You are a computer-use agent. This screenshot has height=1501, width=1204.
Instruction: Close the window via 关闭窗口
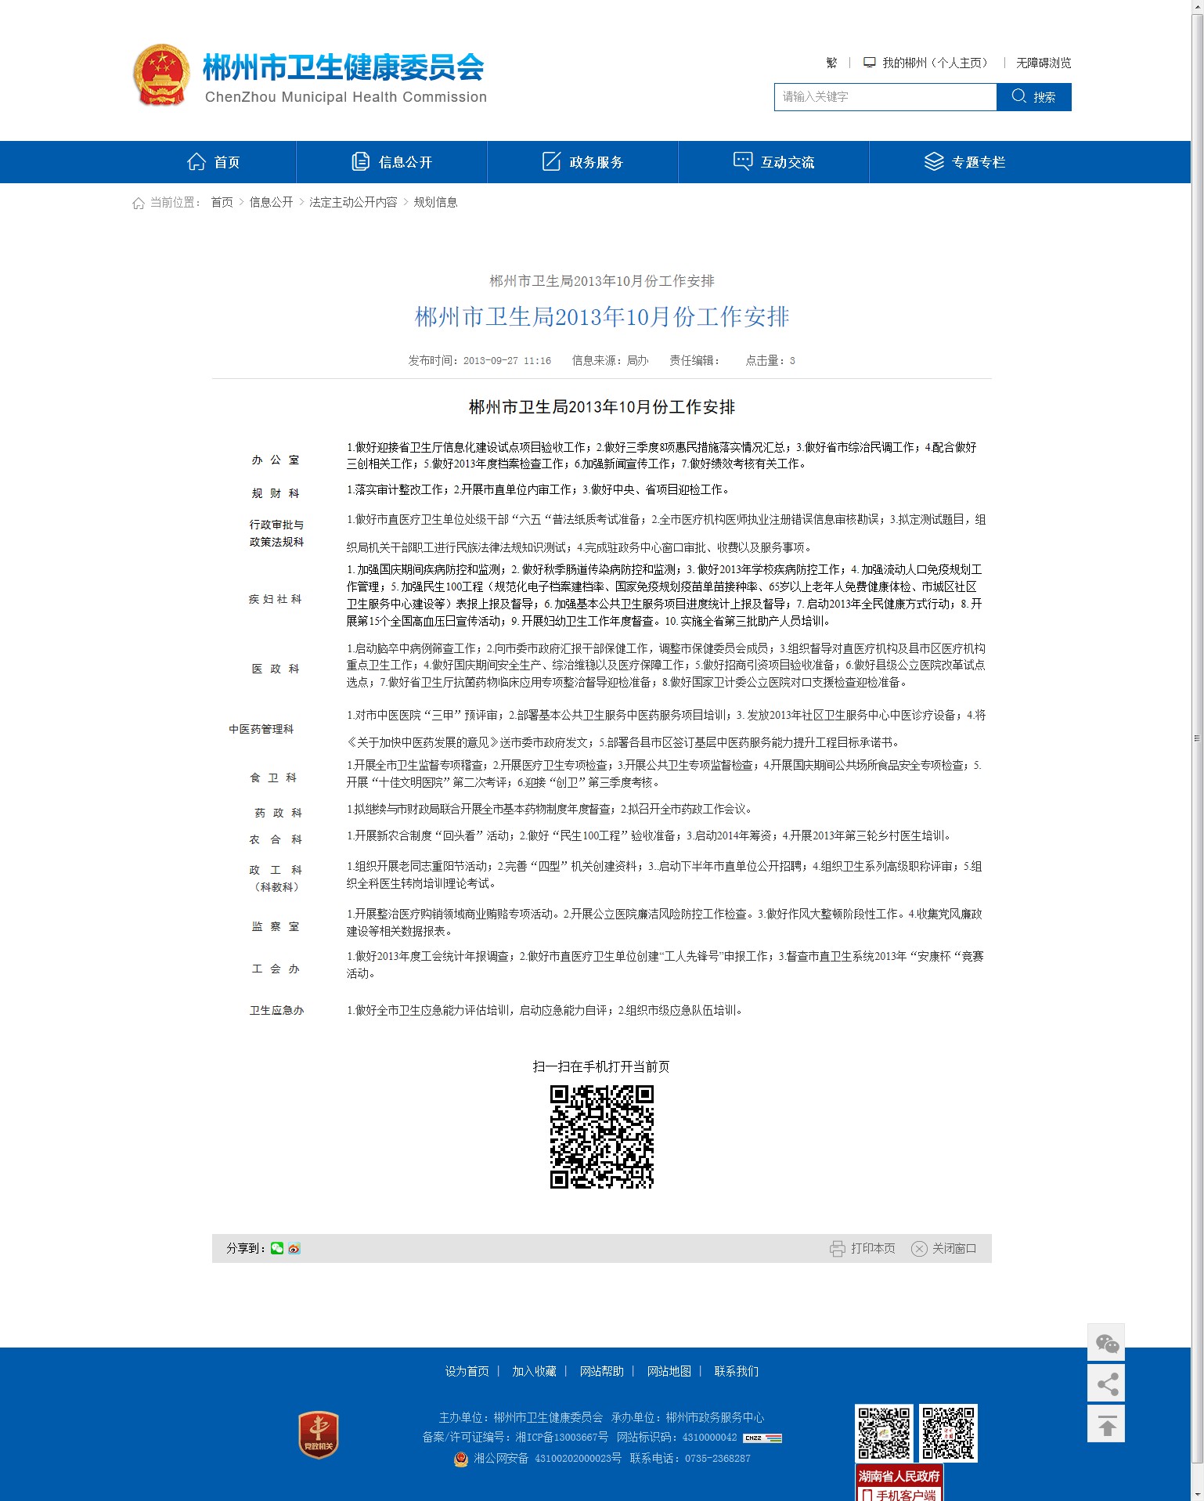tap(944, 1248)
